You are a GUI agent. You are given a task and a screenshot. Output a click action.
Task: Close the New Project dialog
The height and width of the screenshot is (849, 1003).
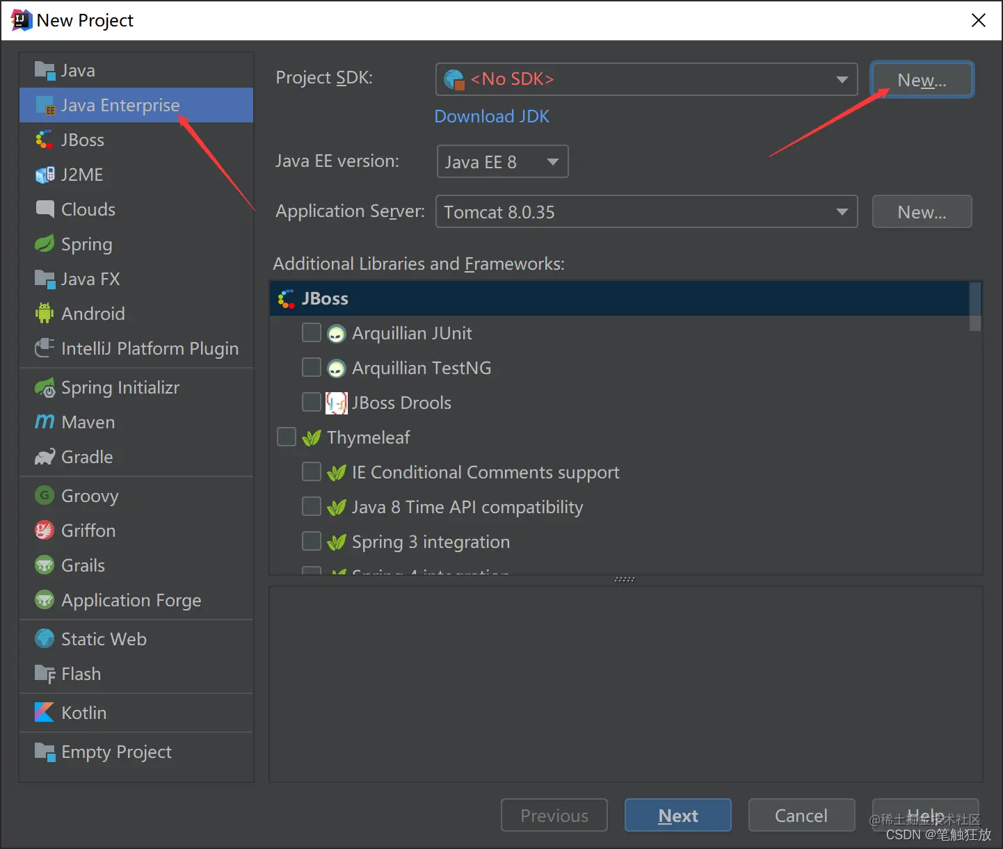(x=979, y=20)
